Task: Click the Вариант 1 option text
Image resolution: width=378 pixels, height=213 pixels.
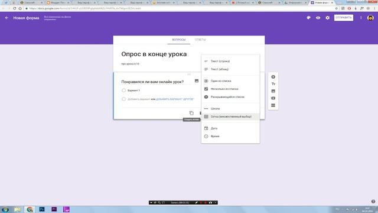Action: 133,91
